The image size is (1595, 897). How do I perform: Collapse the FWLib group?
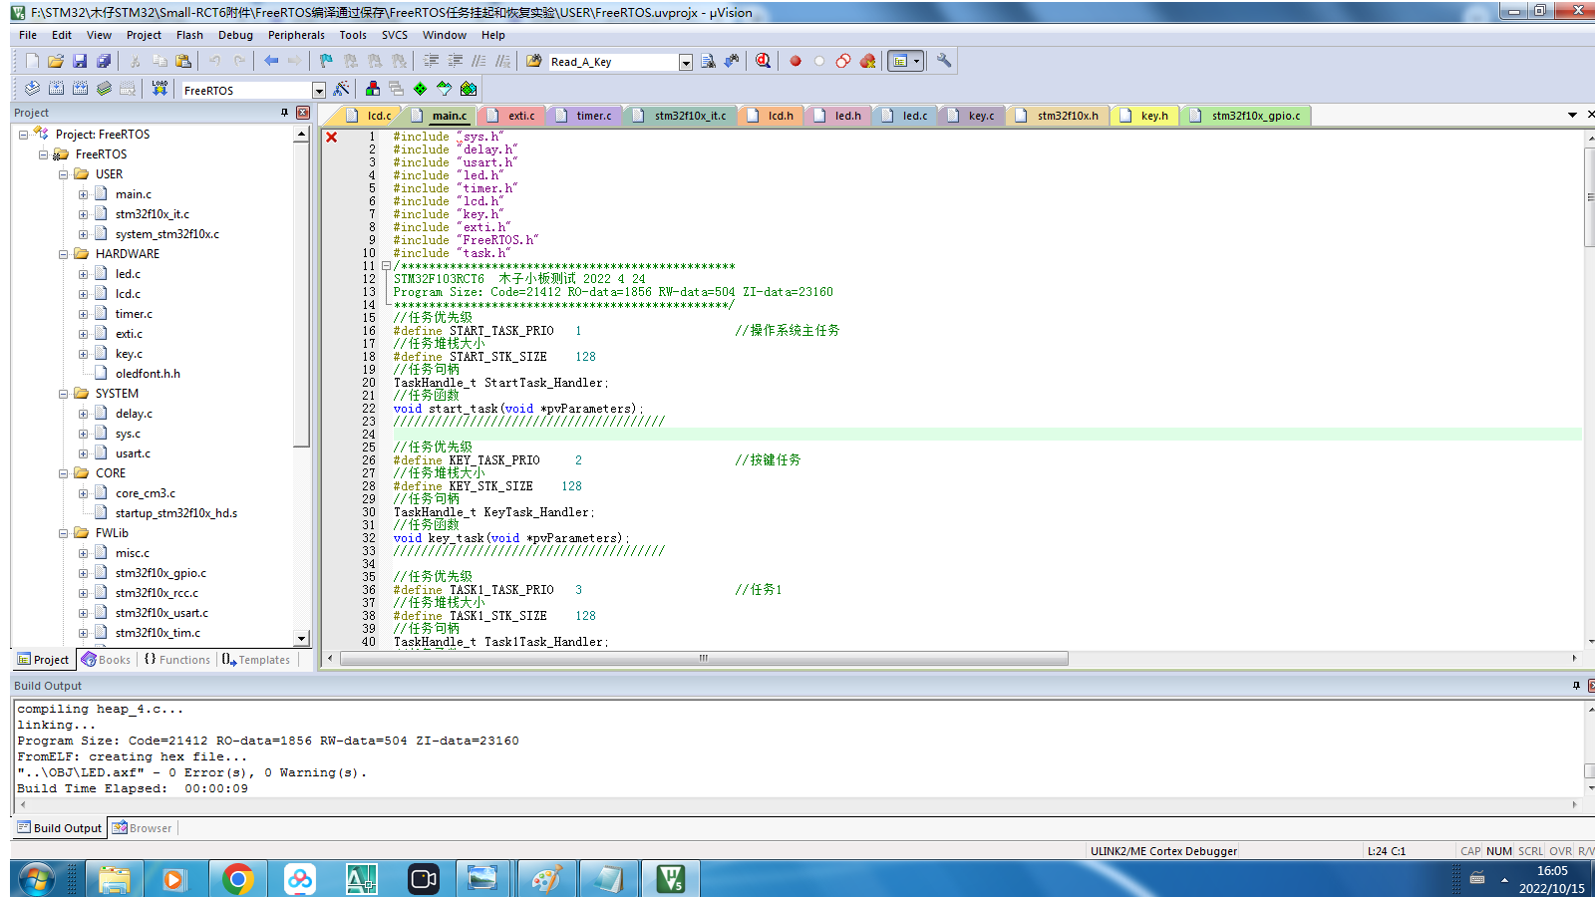click(64, 533)
